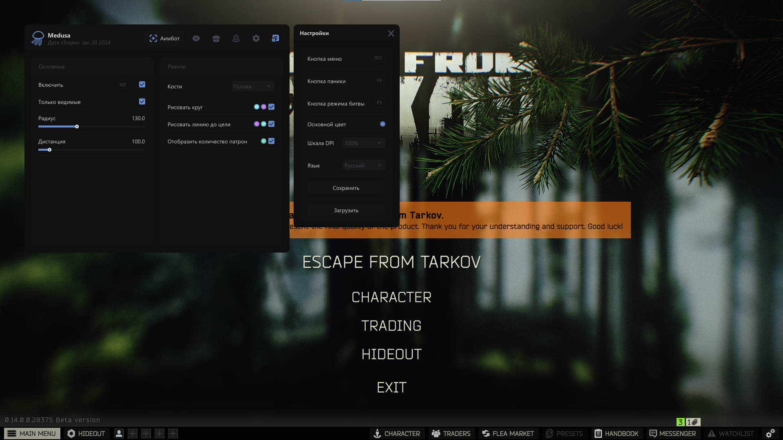The image size is (783, 440).
Task: Toggle Отобразить количество патрон checkbox
Action: coord(271,141)
